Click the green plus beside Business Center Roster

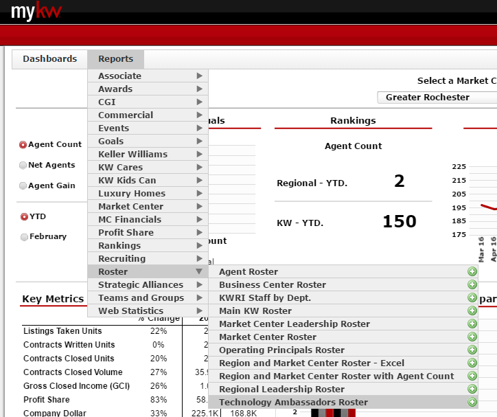click(x=472, y=284)
